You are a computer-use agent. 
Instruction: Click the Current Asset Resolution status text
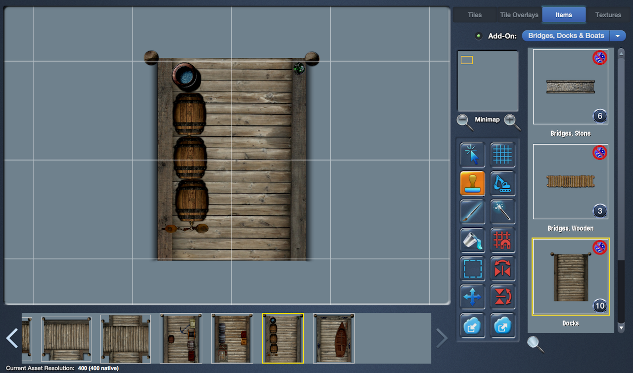coord(62,368)
